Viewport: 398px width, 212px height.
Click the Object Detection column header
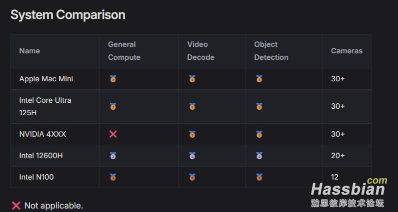(271, 51)
